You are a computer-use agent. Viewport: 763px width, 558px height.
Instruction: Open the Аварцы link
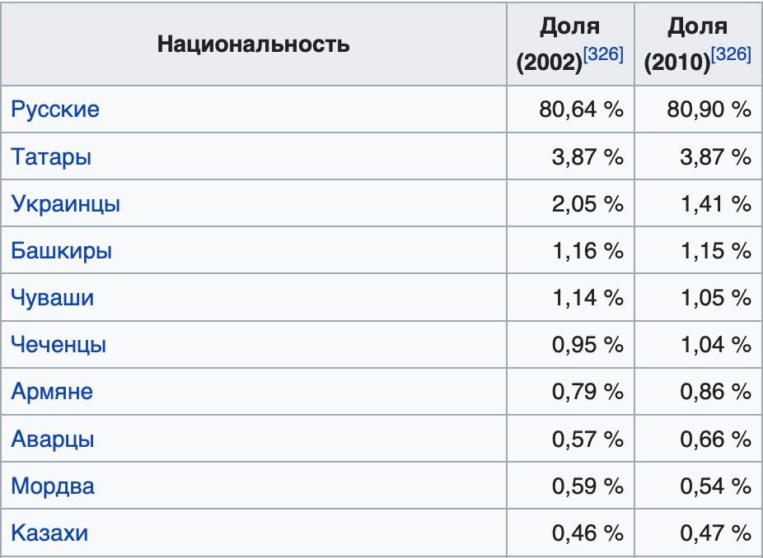(x=53, y=439)
